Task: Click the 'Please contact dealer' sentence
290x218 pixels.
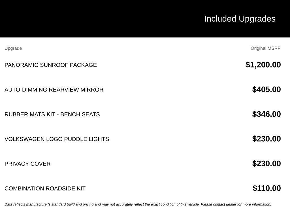Action: click(x=236, y=204)
